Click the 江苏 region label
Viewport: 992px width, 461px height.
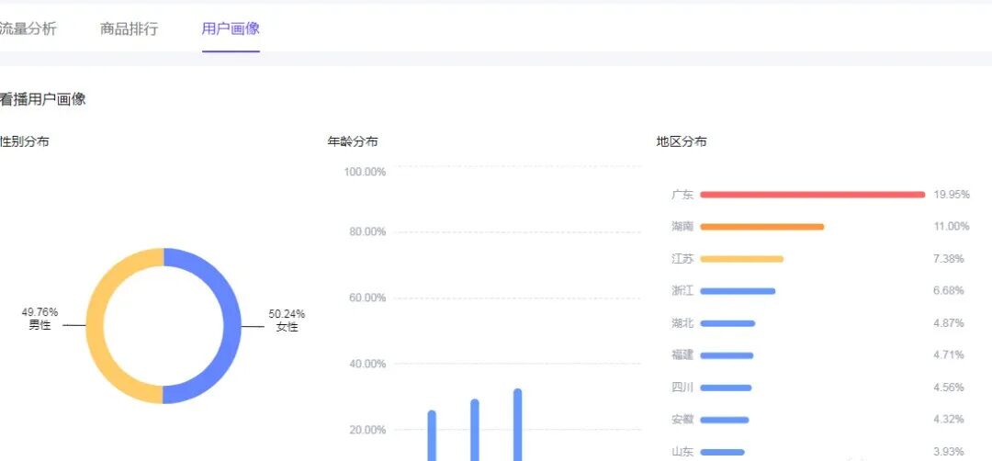tap(682, 259)
